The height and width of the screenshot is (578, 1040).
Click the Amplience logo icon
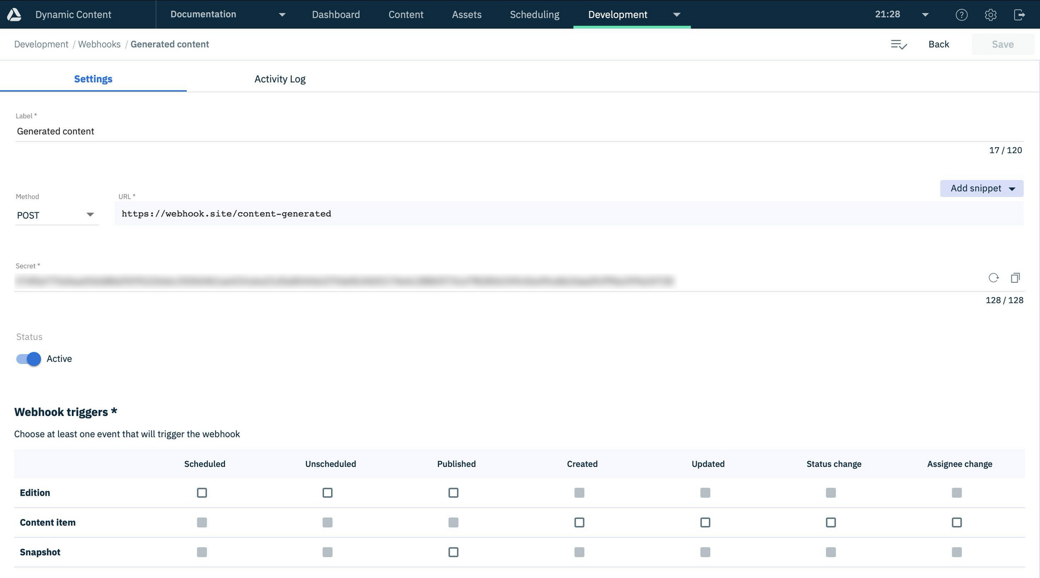(14, 14)
